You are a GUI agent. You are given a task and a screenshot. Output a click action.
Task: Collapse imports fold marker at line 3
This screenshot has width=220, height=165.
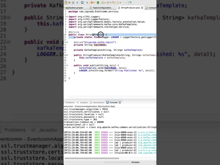tap(67, 17)
